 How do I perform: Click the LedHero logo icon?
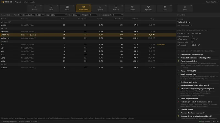point(2,2)
